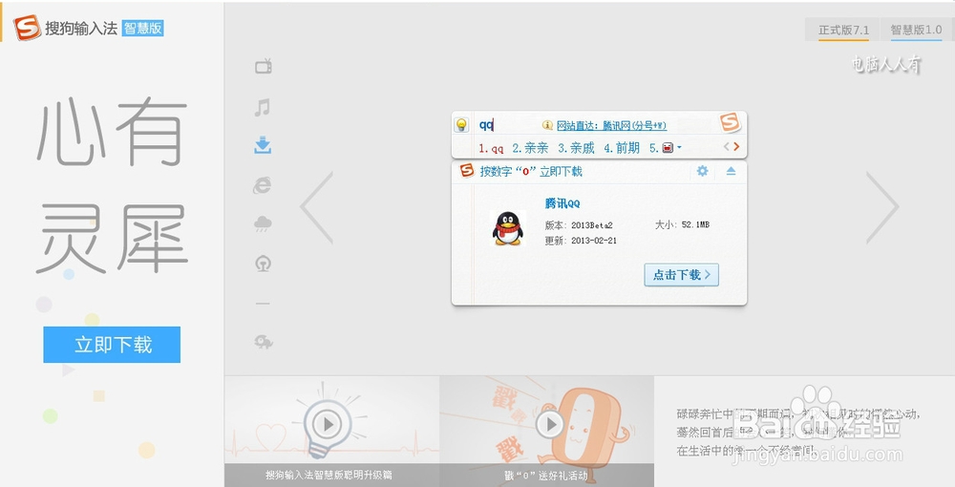
Task: Select the rain cloud weather icon
Action: click(263, 224)
